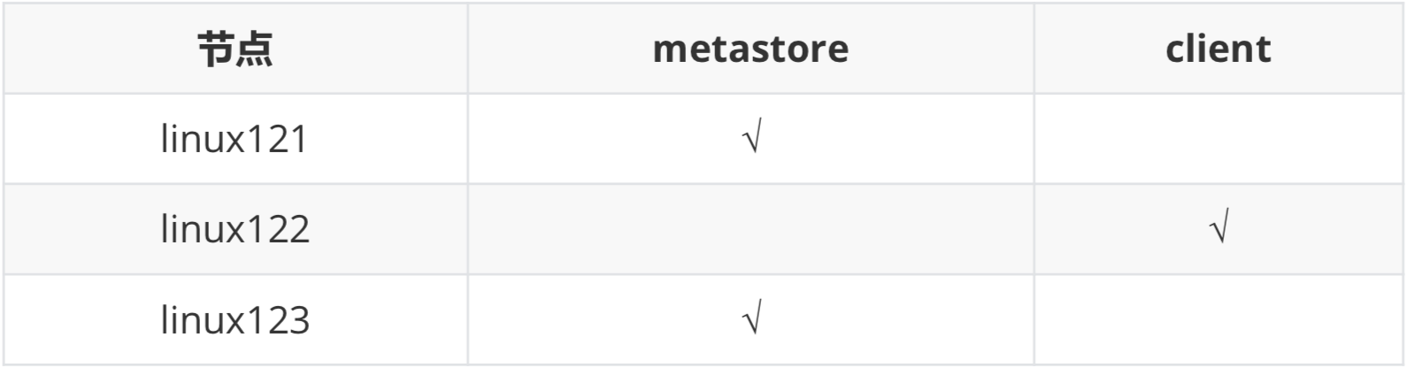Click row border between linux122 and linux123
Screen dimensions: 1407x368
tap(703, 274)
